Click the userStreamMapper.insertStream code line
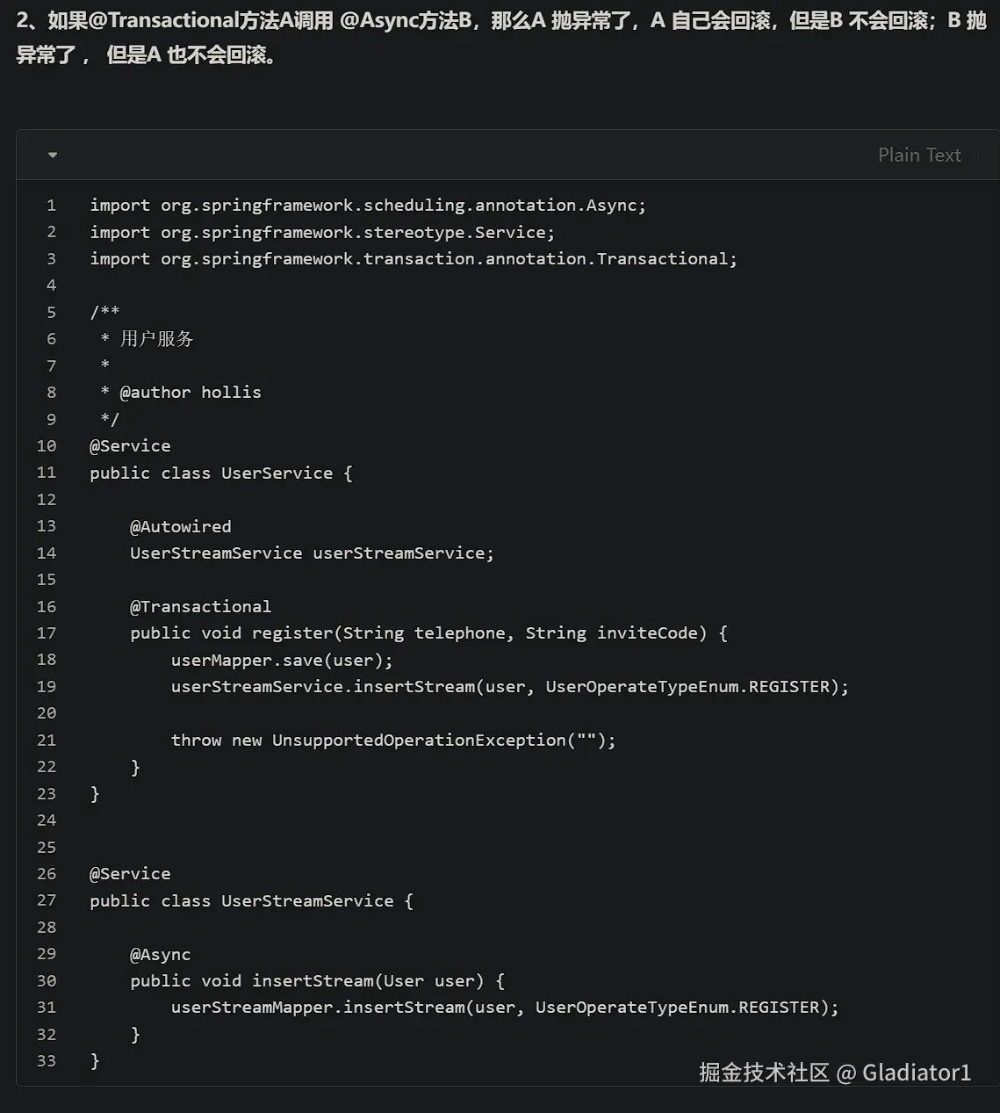Viewport: 1000px width, 1113px height. [x=504, y=1008]
